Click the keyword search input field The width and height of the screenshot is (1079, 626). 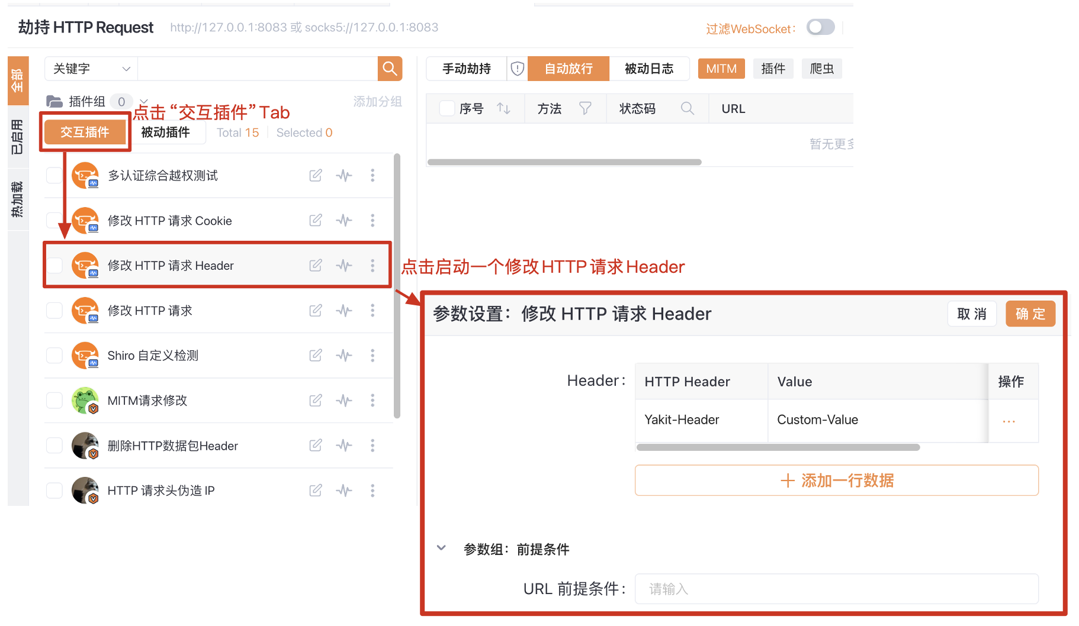[258, 69]
